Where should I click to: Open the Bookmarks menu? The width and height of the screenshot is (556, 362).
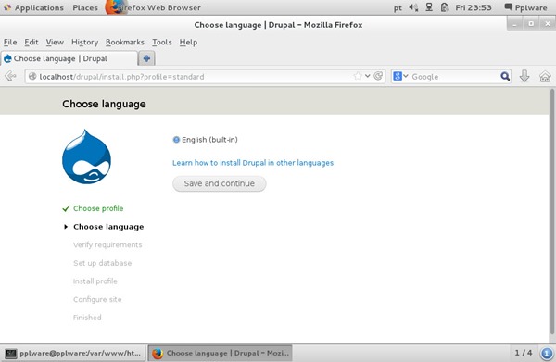(x=125, y=43)
